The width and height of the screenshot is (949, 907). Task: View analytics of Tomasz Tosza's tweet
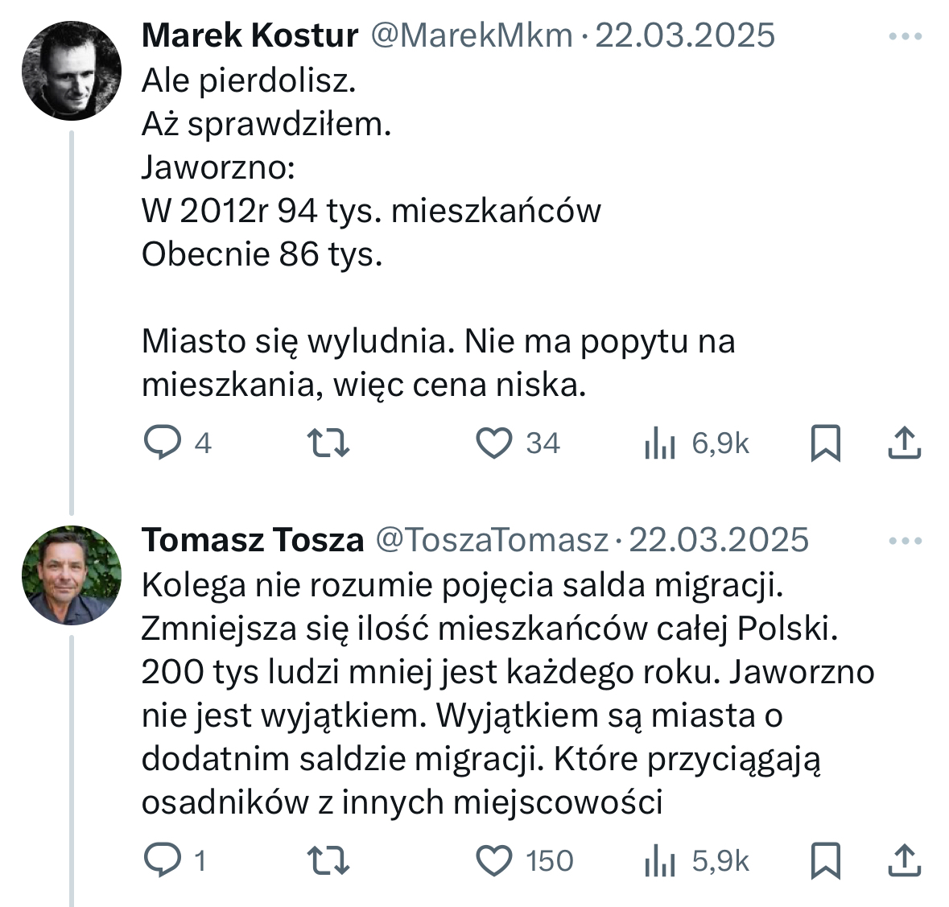click(660, 861)
